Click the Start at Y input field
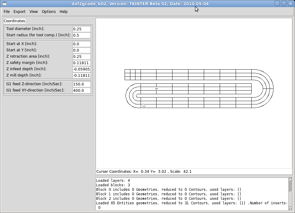This screenshot has height=213, width=295. [81, 50]
